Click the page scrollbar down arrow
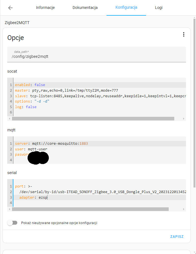This screenshot has width=196, height=254. [194, 252]
